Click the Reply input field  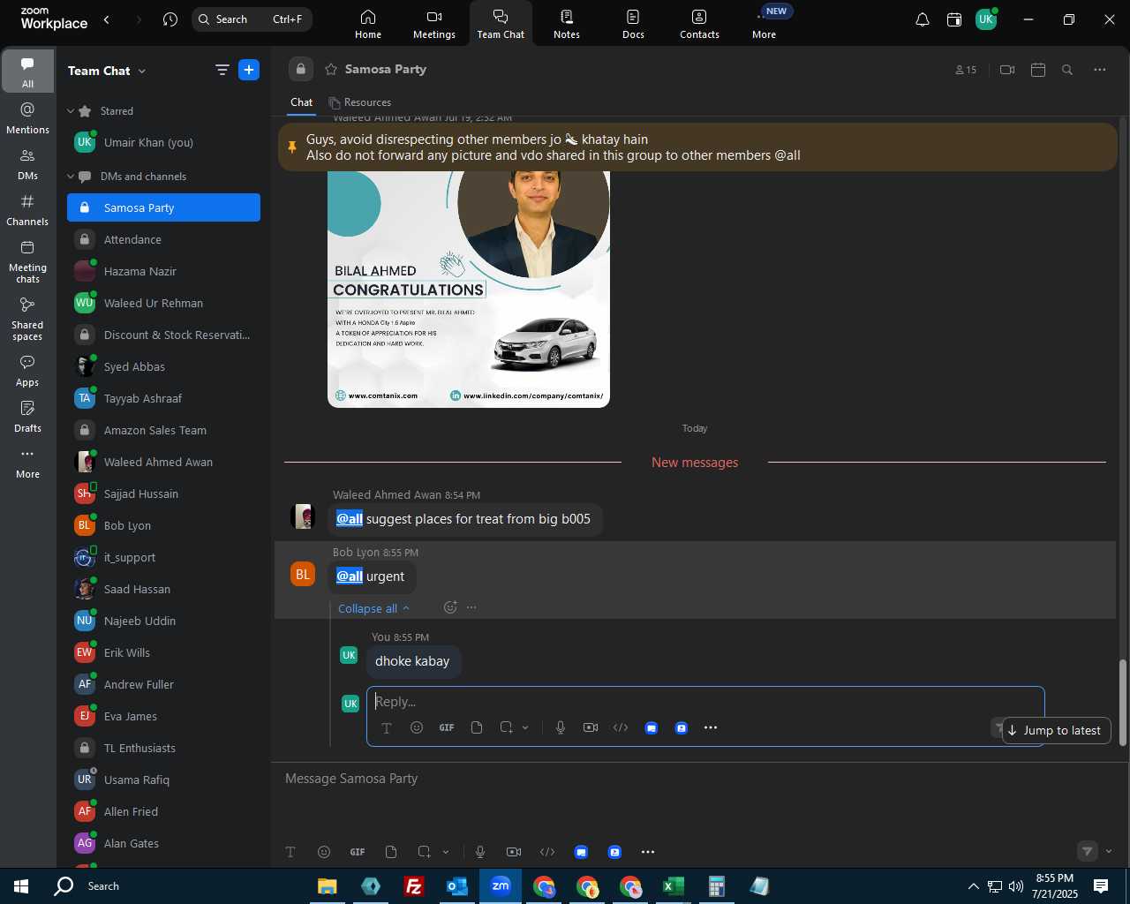[705, 702]
